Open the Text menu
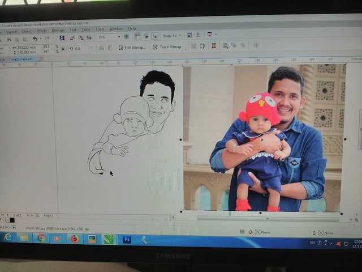362x272 pixels. coord(73,30)
